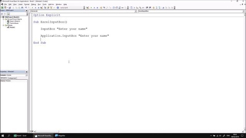Open the Debug menu

[x=33, y=4]
